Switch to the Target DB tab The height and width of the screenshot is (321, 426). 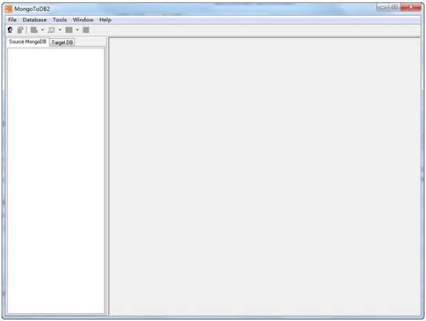[x=62, y=42]
